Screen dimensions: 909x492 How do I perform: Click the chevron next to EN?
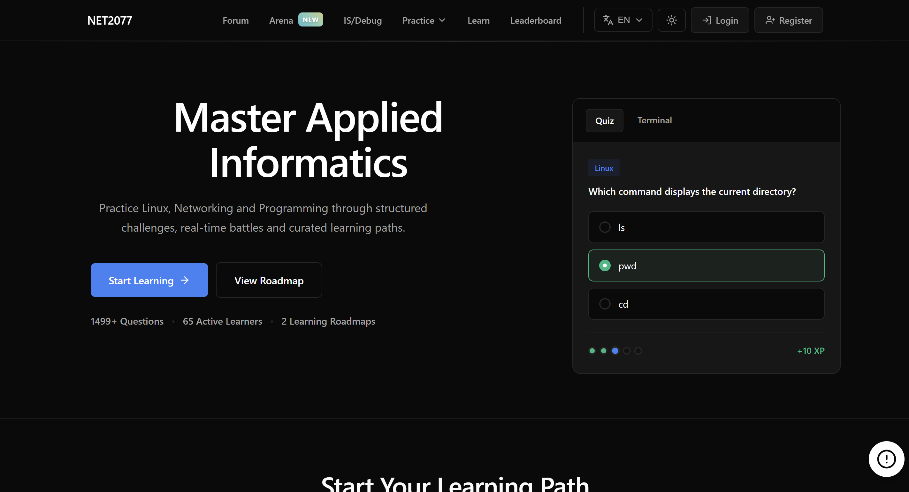(x=639, y=20)
